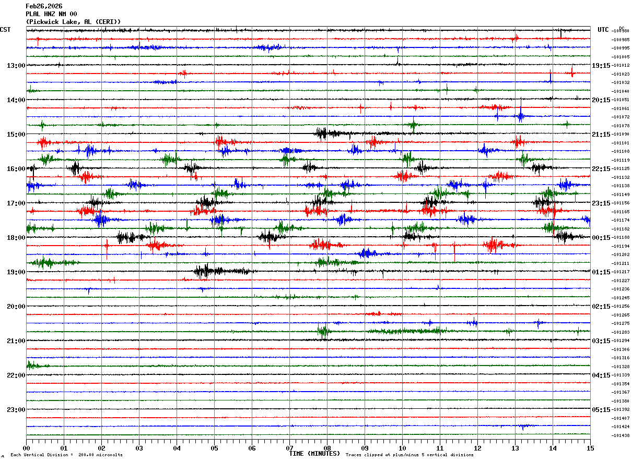
Task: Click minute tick label 07 on the time axis
Action: pos(289,448)
